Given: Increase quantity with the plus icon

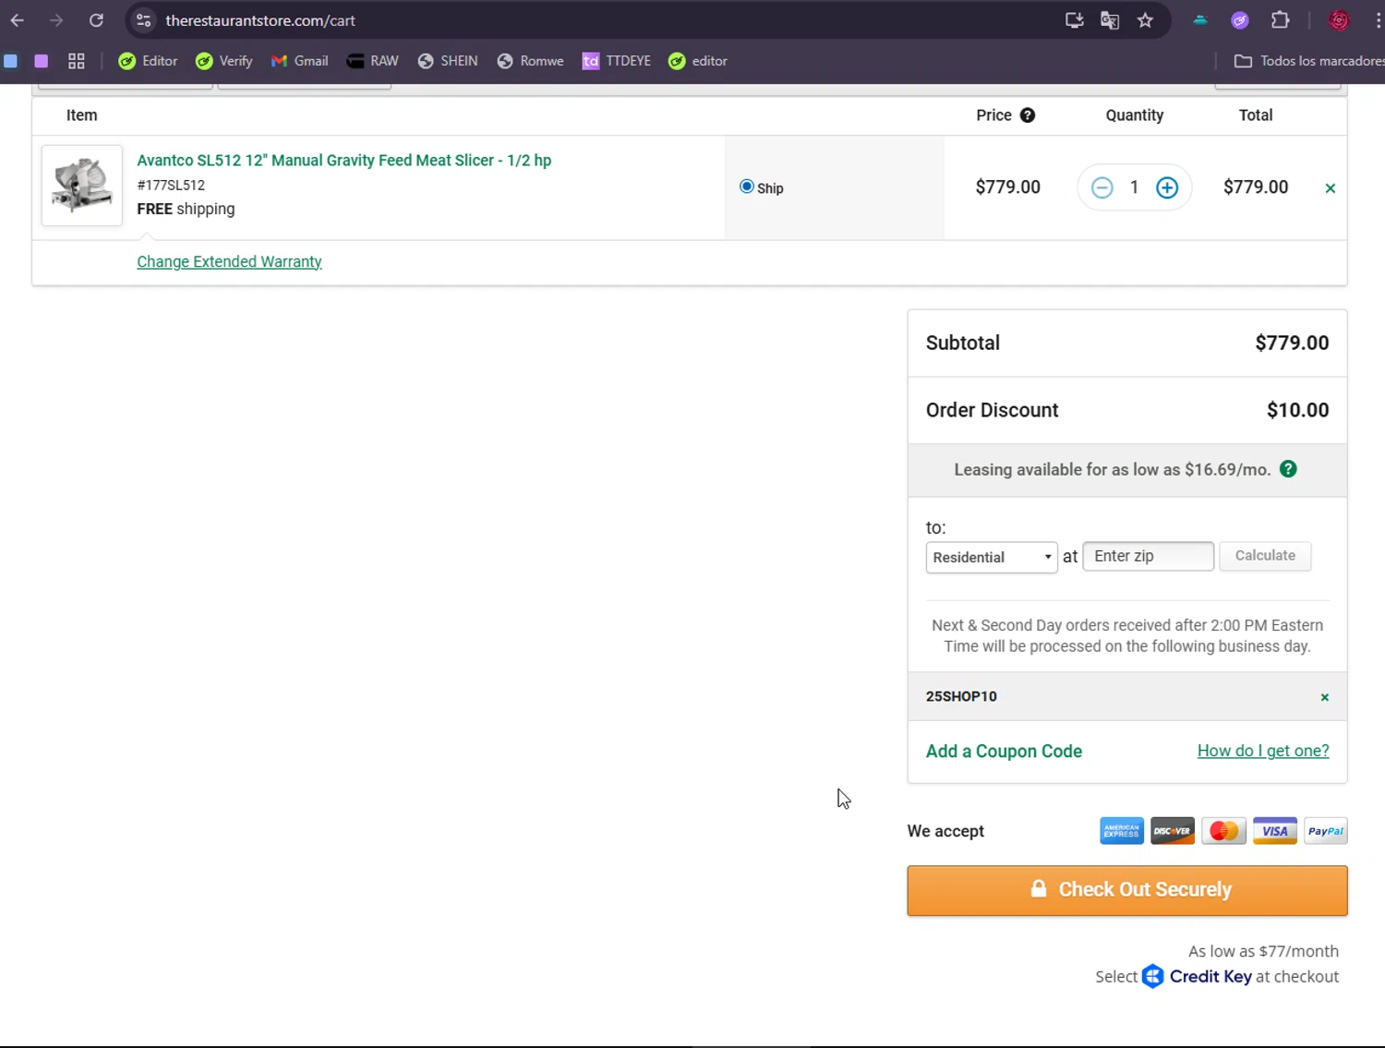Looking at the screenshot, I should (1167, 187).
